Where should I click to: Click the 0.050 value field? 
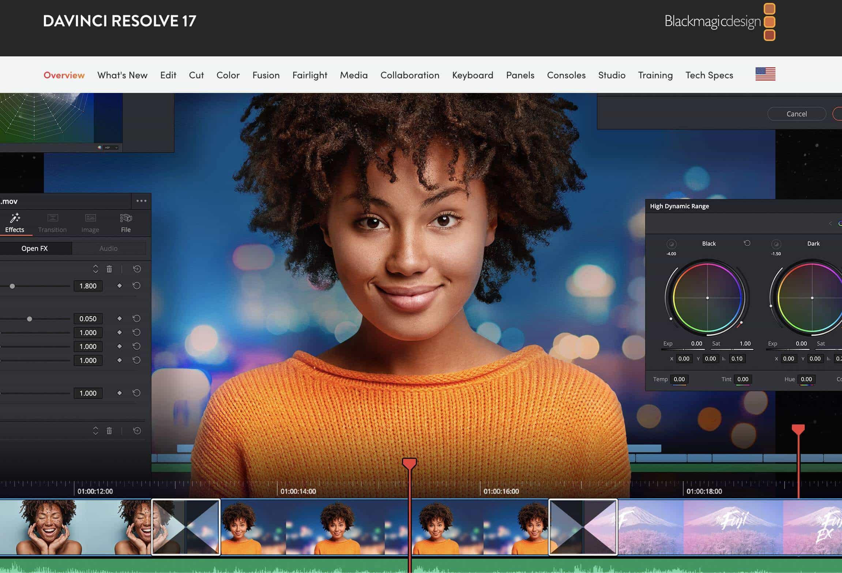(x=88, y=319)
